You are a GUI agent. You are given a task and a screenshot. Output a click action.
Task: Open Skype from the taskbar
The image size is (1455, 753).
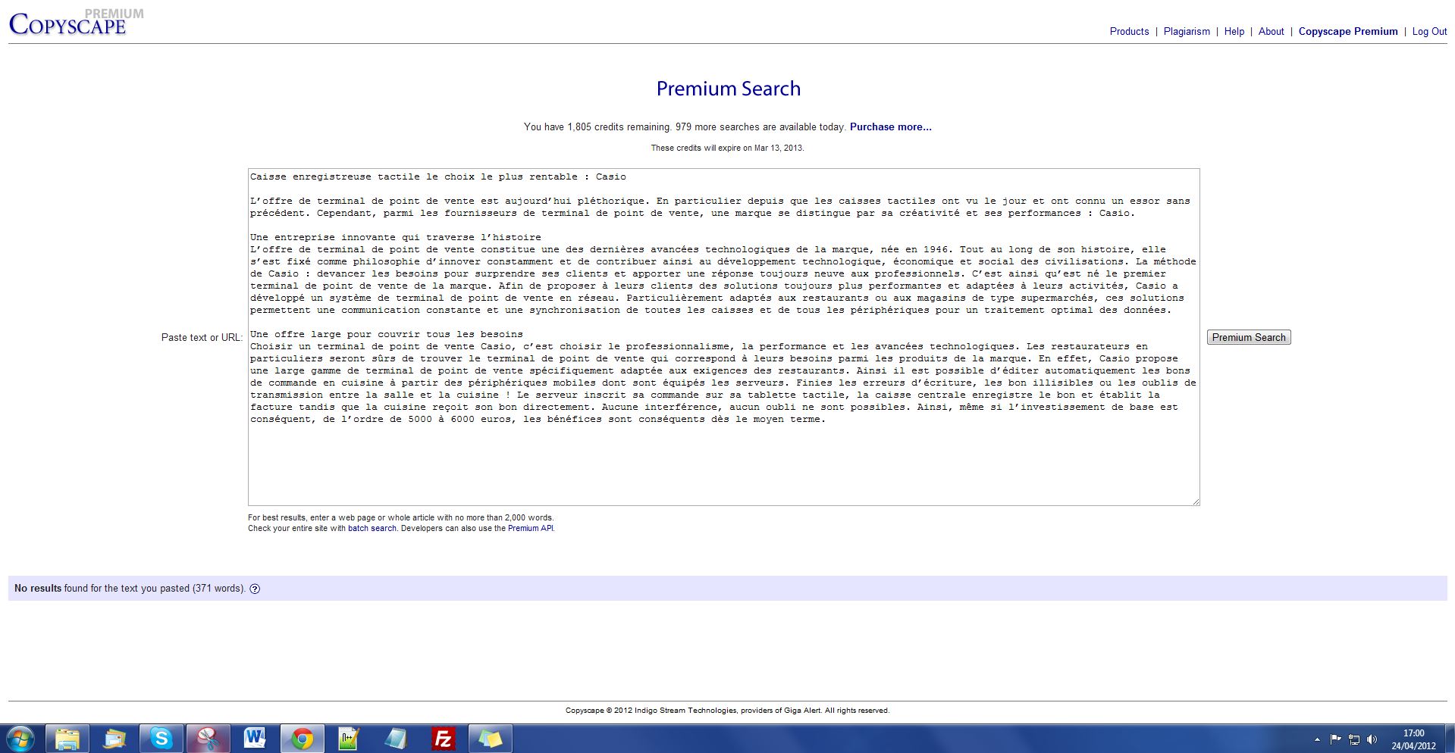click(x=161, y=738)
